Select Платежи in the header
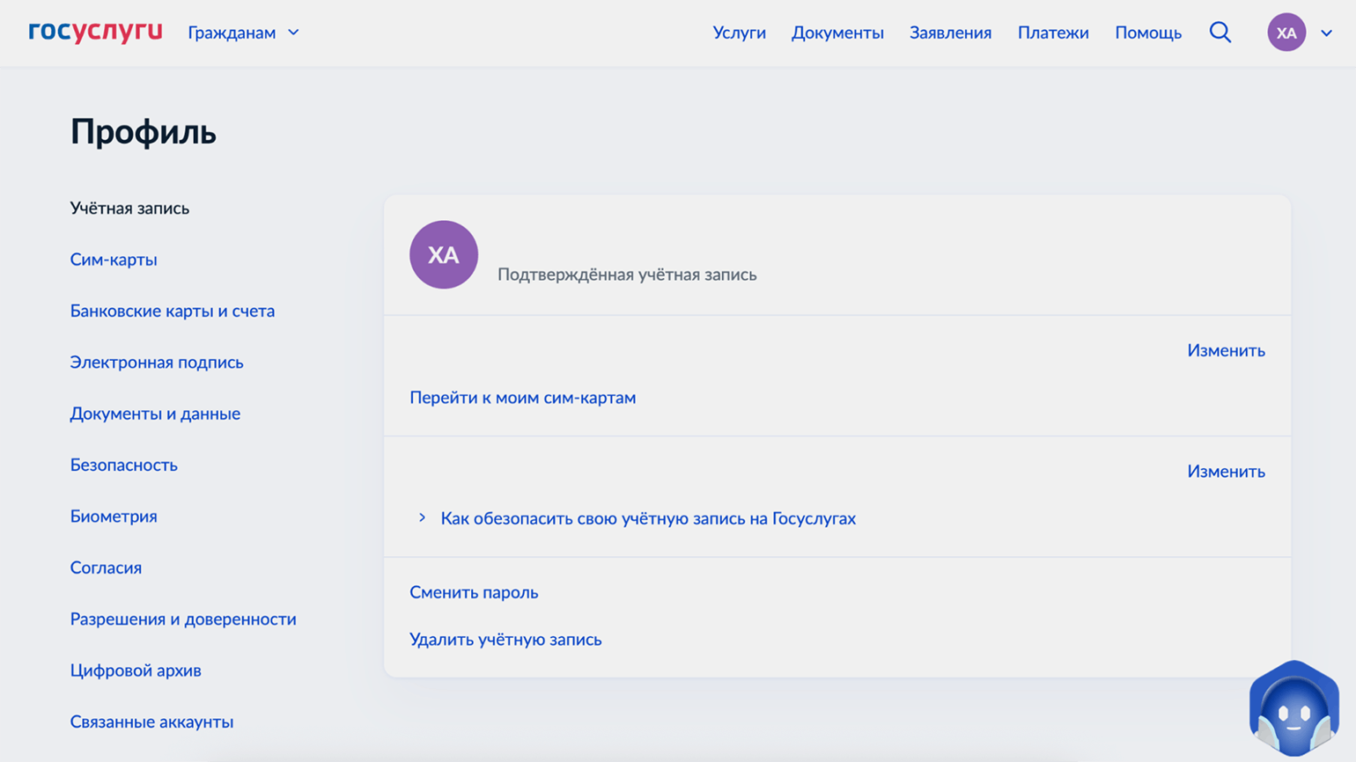Image resolution: width=1356 pixels, height=762 pixels. 1052,33
